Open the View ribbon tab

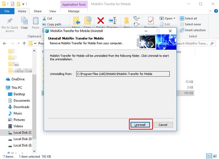pyautogui.click(x=53, y=11)
